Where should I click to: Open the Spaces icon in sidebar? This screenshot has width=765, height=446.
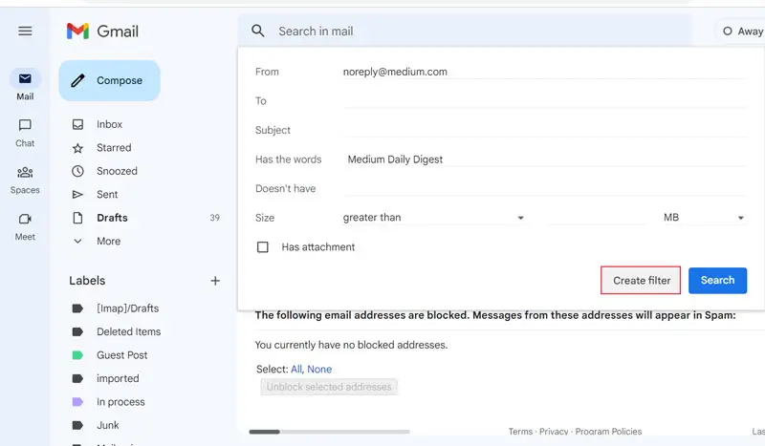tap(25, 172)
